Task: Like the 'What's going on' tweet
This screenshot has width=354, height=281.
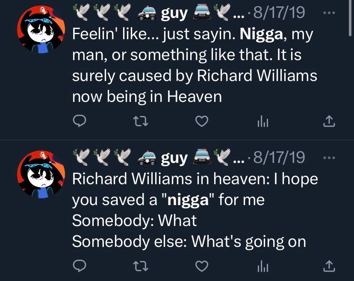Action: (202, 266)
